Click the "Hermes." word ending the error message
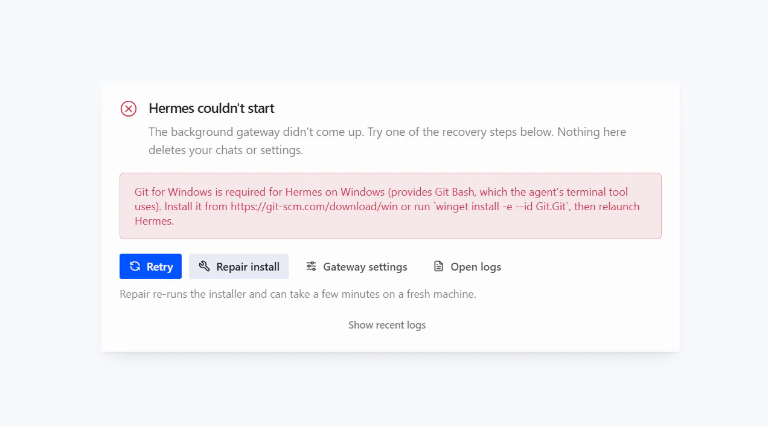The width and height of the screenshot is (768, 427). [x=154, y=221]
